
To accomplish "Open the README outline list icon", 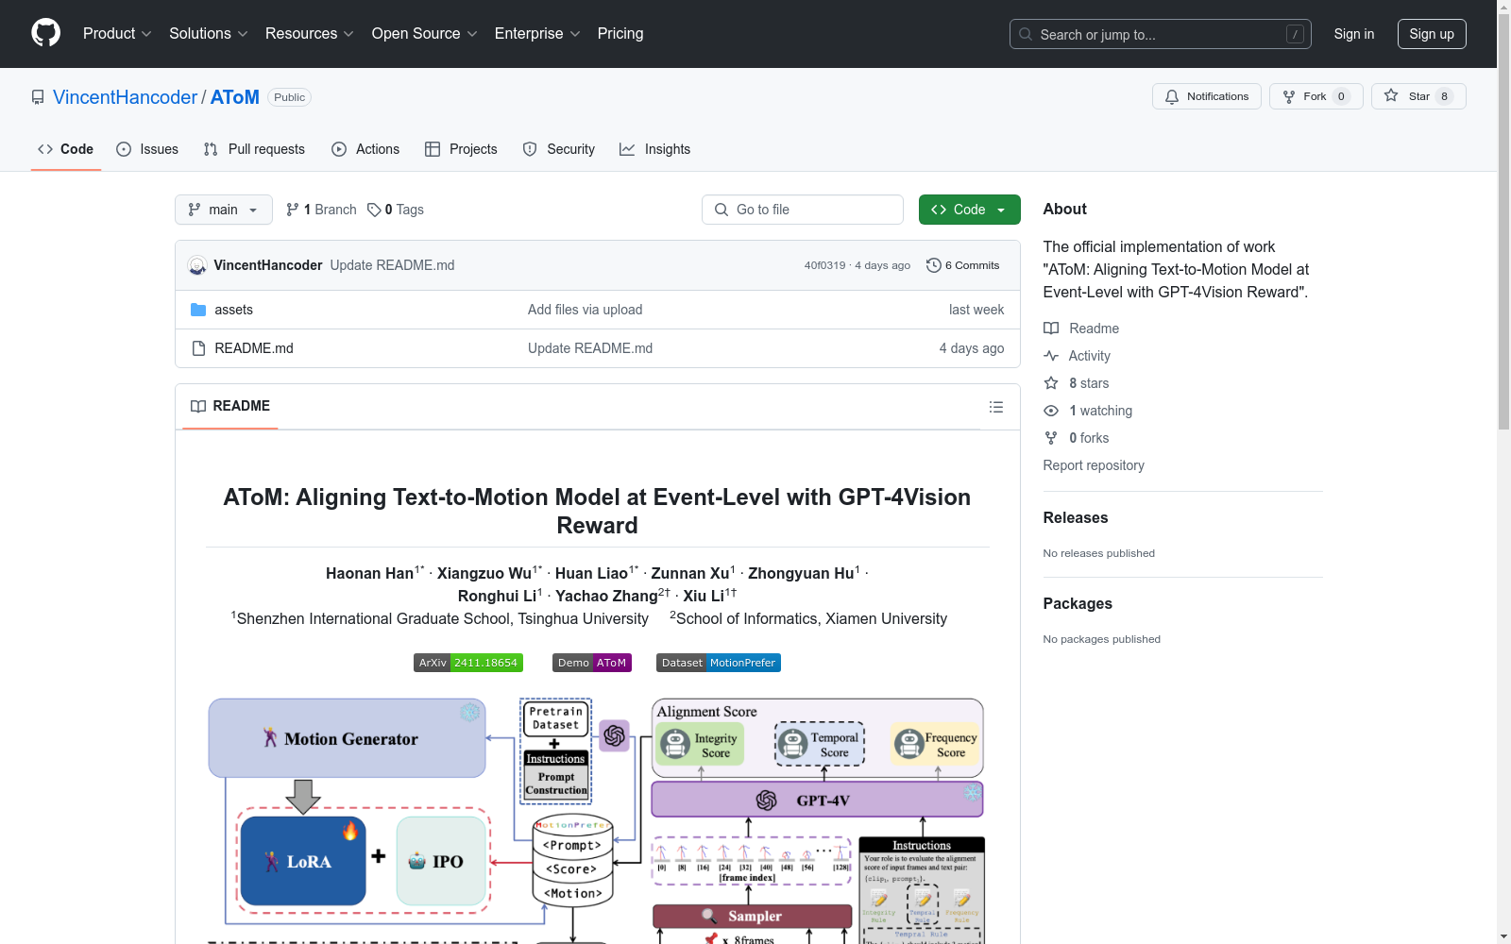I will 995,407.
